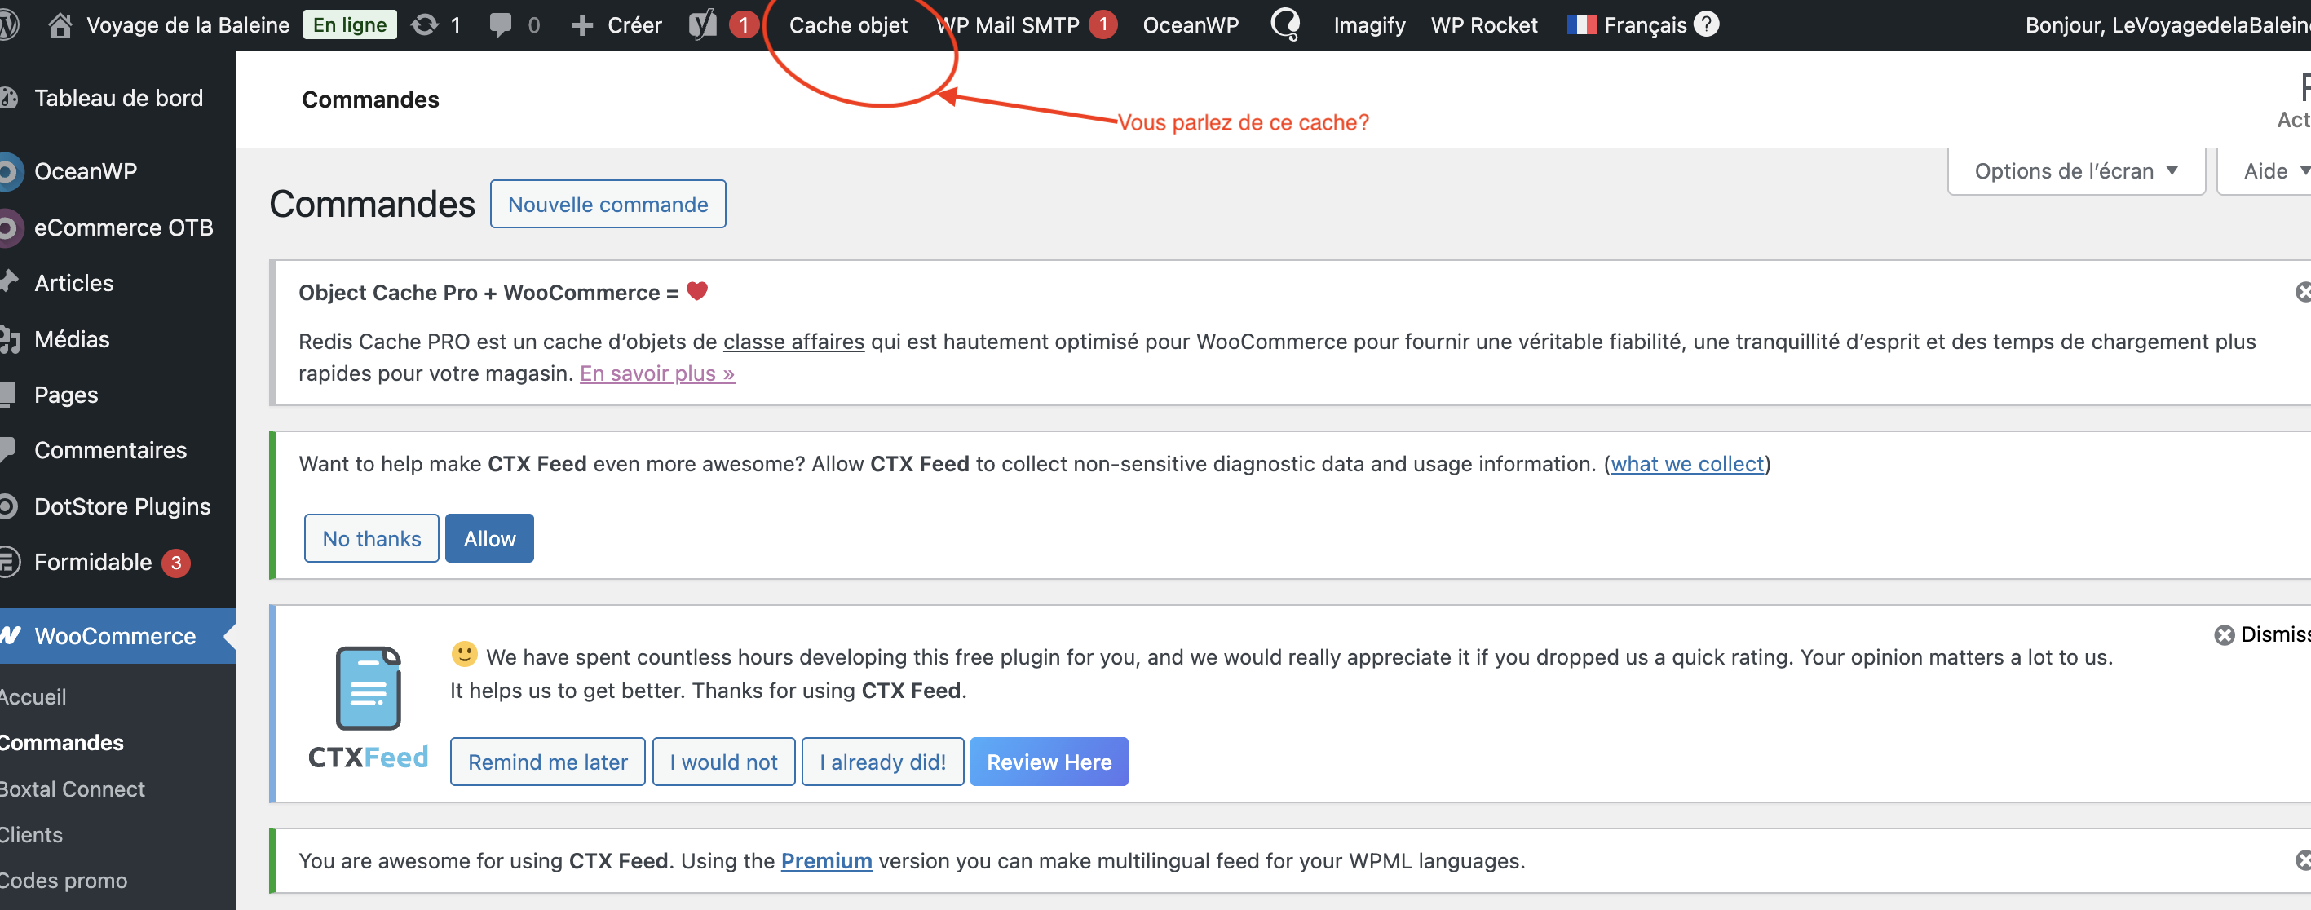Click the Allow button for CTX Feed
The width and height of the screenshot is (2311, 910).
[489, 538]
